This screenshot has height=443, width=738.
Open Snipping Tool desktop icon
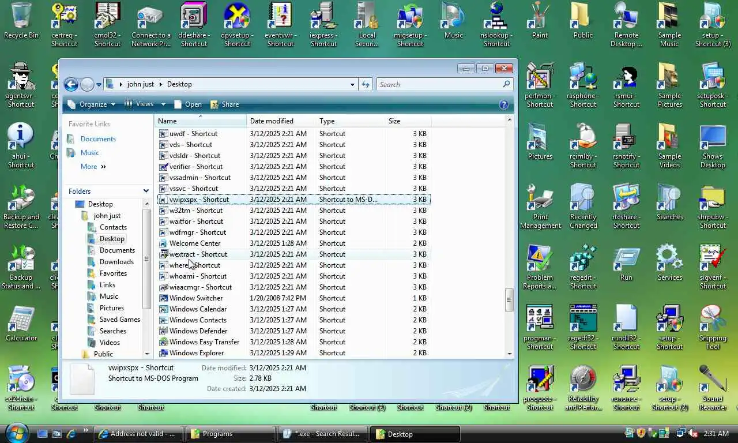[x=713, y=328]
